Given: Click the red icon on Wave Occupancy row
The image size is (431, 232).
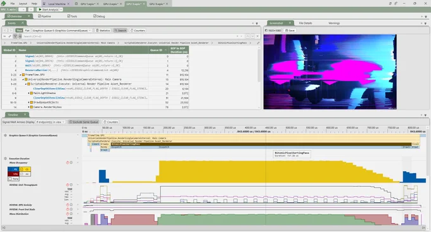Looking at the screenshot, I should click(67, 163).
